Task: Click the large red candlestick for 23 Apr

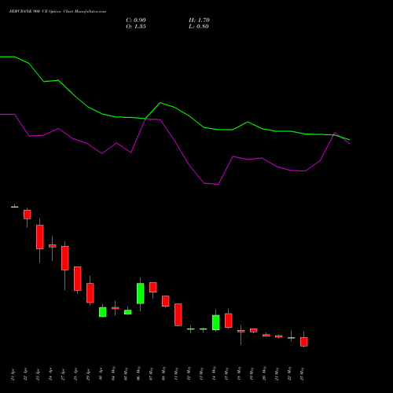Action: (40, 237)
